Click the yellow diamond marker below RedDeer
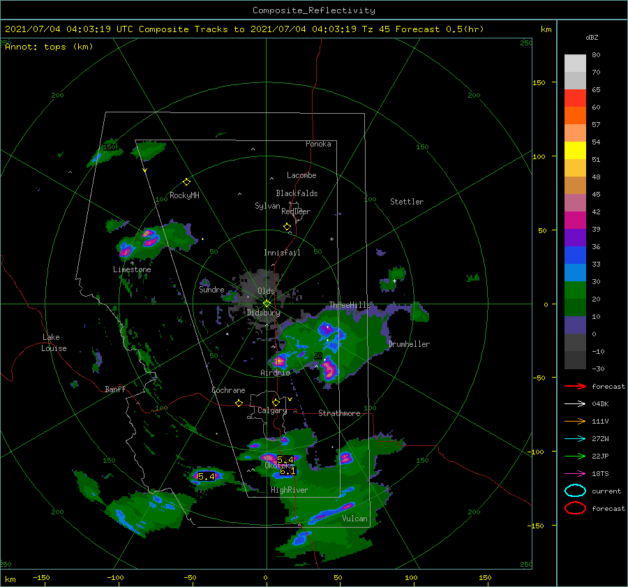The height and width of the screenshot is (587, 628). pyautogui.click(x=287, y=227)
